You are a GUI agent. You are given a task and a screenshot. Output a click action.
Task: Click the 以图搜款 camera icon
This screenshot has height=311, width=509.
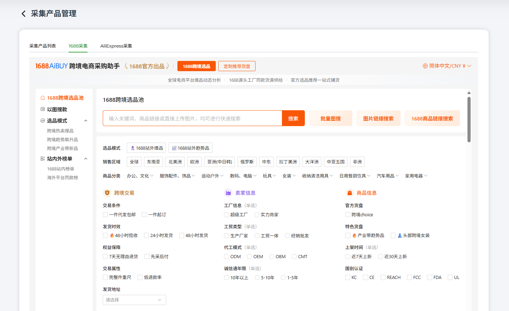tap(43, 109)
